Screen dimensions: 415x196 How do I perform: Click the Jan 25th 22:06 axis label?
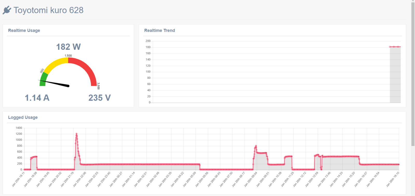click(80, 179)
